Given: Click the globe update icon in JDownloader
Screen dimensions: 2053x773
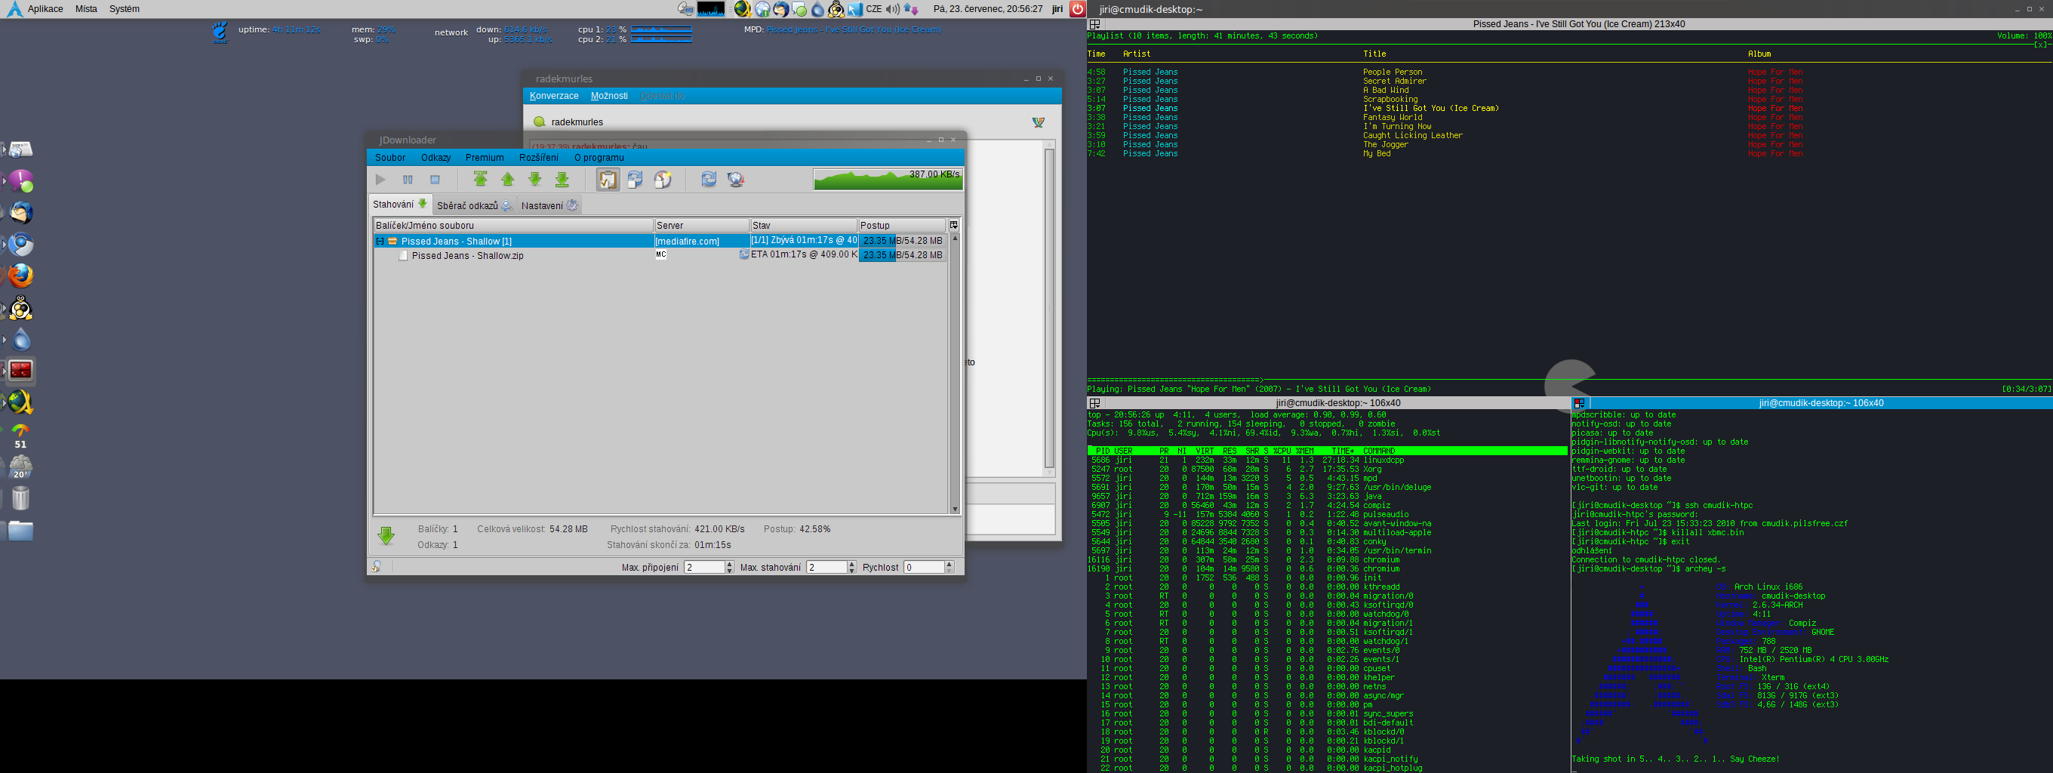Looking at the screenshot, I should pyautogui.click(x=736, y=180).
